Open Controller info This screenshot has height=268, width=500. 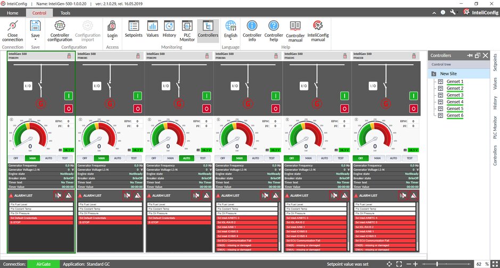coord(252,31)
